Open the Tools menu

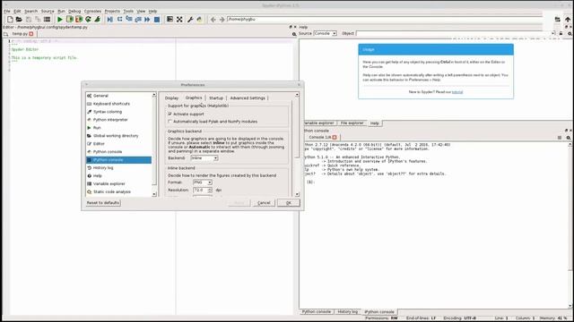[128, 12]
